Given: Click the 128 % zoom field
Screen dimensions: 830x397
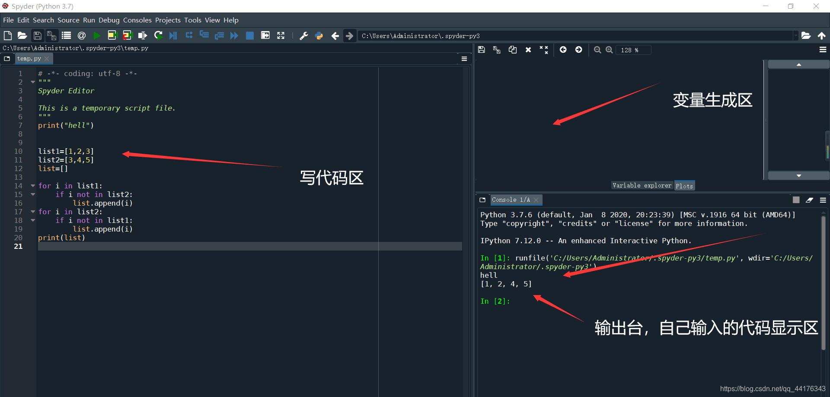Looking at the screenshot, I should coord(633,50).
